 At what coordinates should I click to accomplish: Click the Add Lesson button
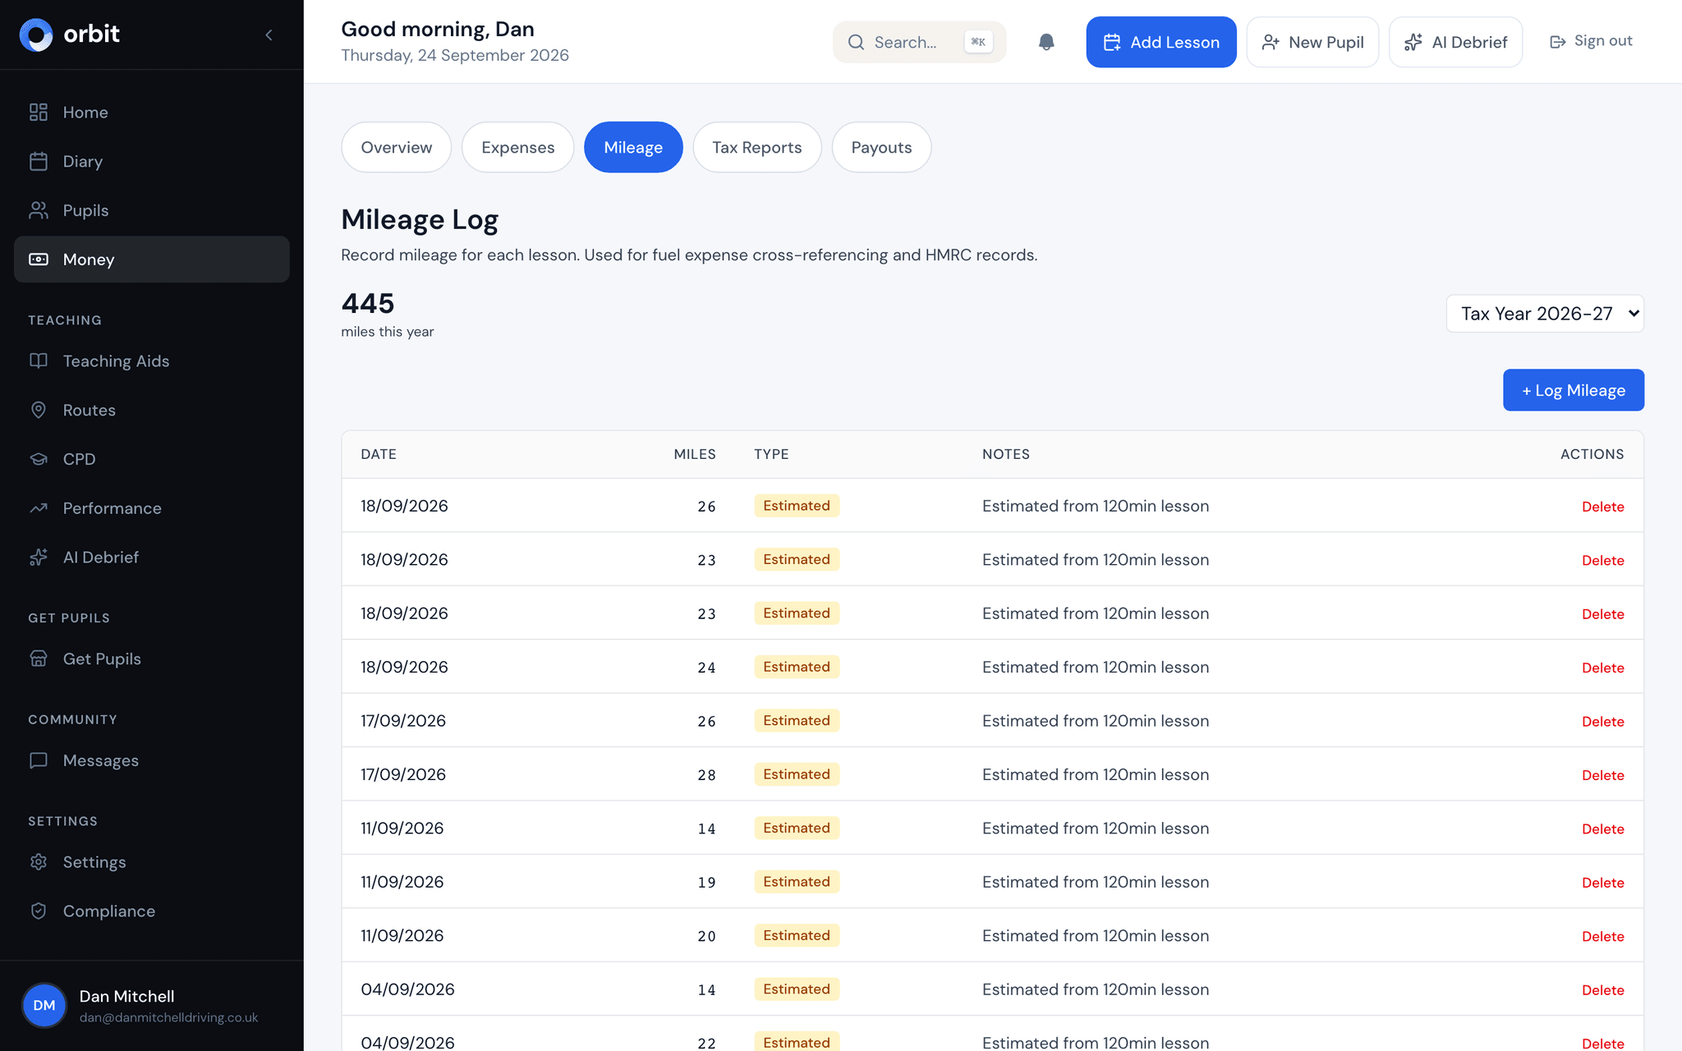[1160, 42]
